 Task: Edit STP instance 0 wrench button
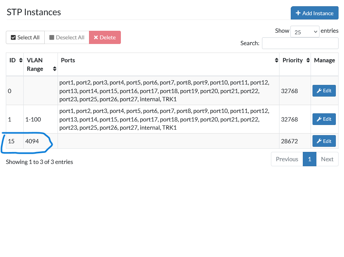[x=324, y=91]
